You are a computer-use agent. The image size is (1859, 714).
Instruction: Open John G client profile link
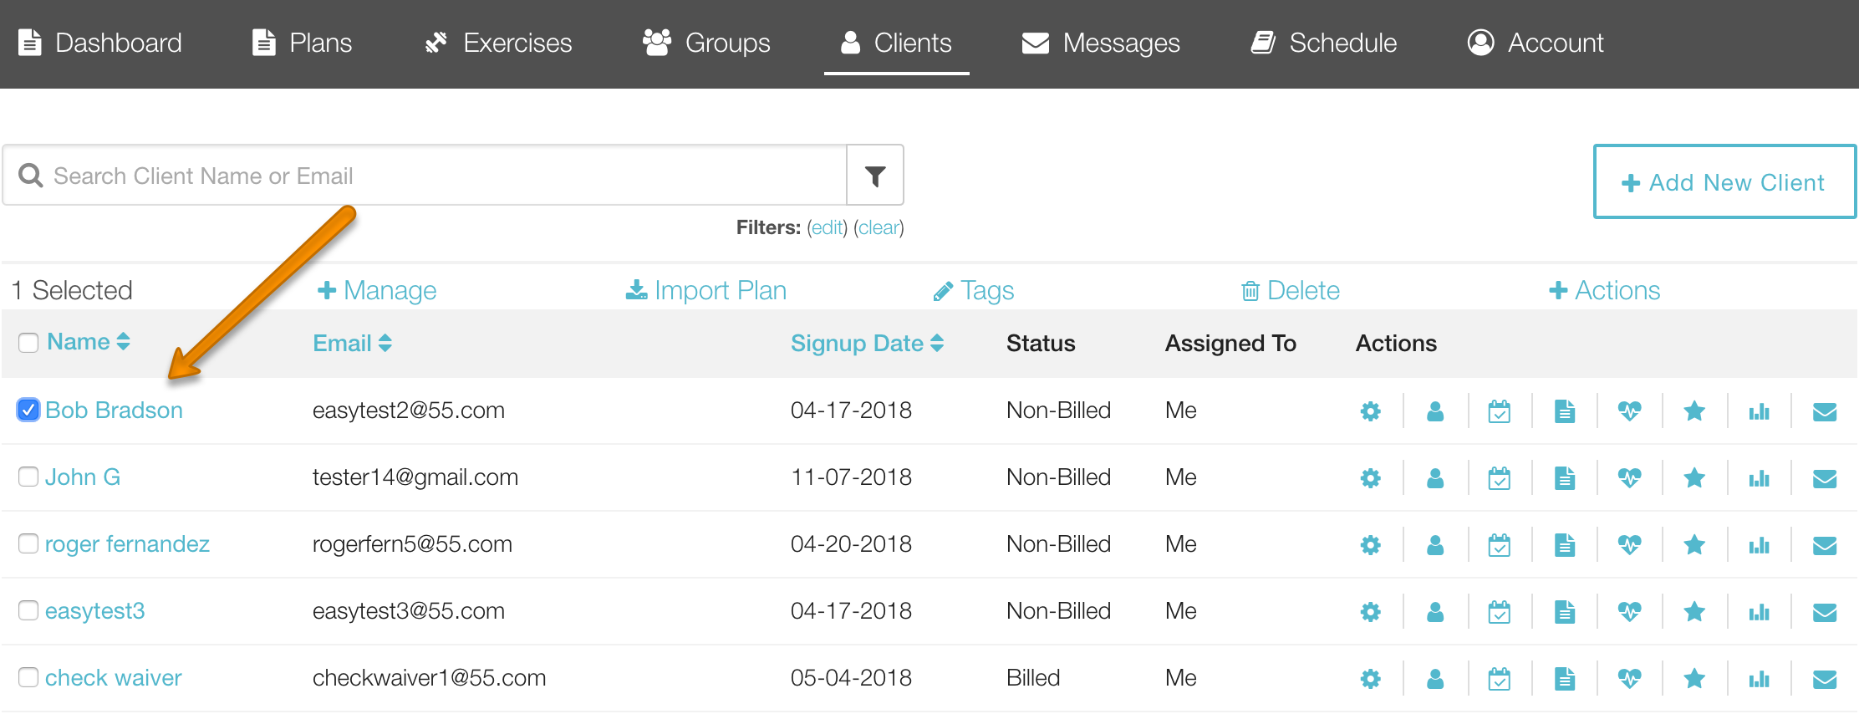pos(83,477)
